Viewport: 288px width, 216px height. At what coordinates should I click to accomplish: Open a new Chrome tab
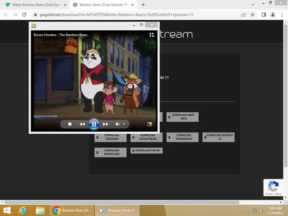pos(143,5)
